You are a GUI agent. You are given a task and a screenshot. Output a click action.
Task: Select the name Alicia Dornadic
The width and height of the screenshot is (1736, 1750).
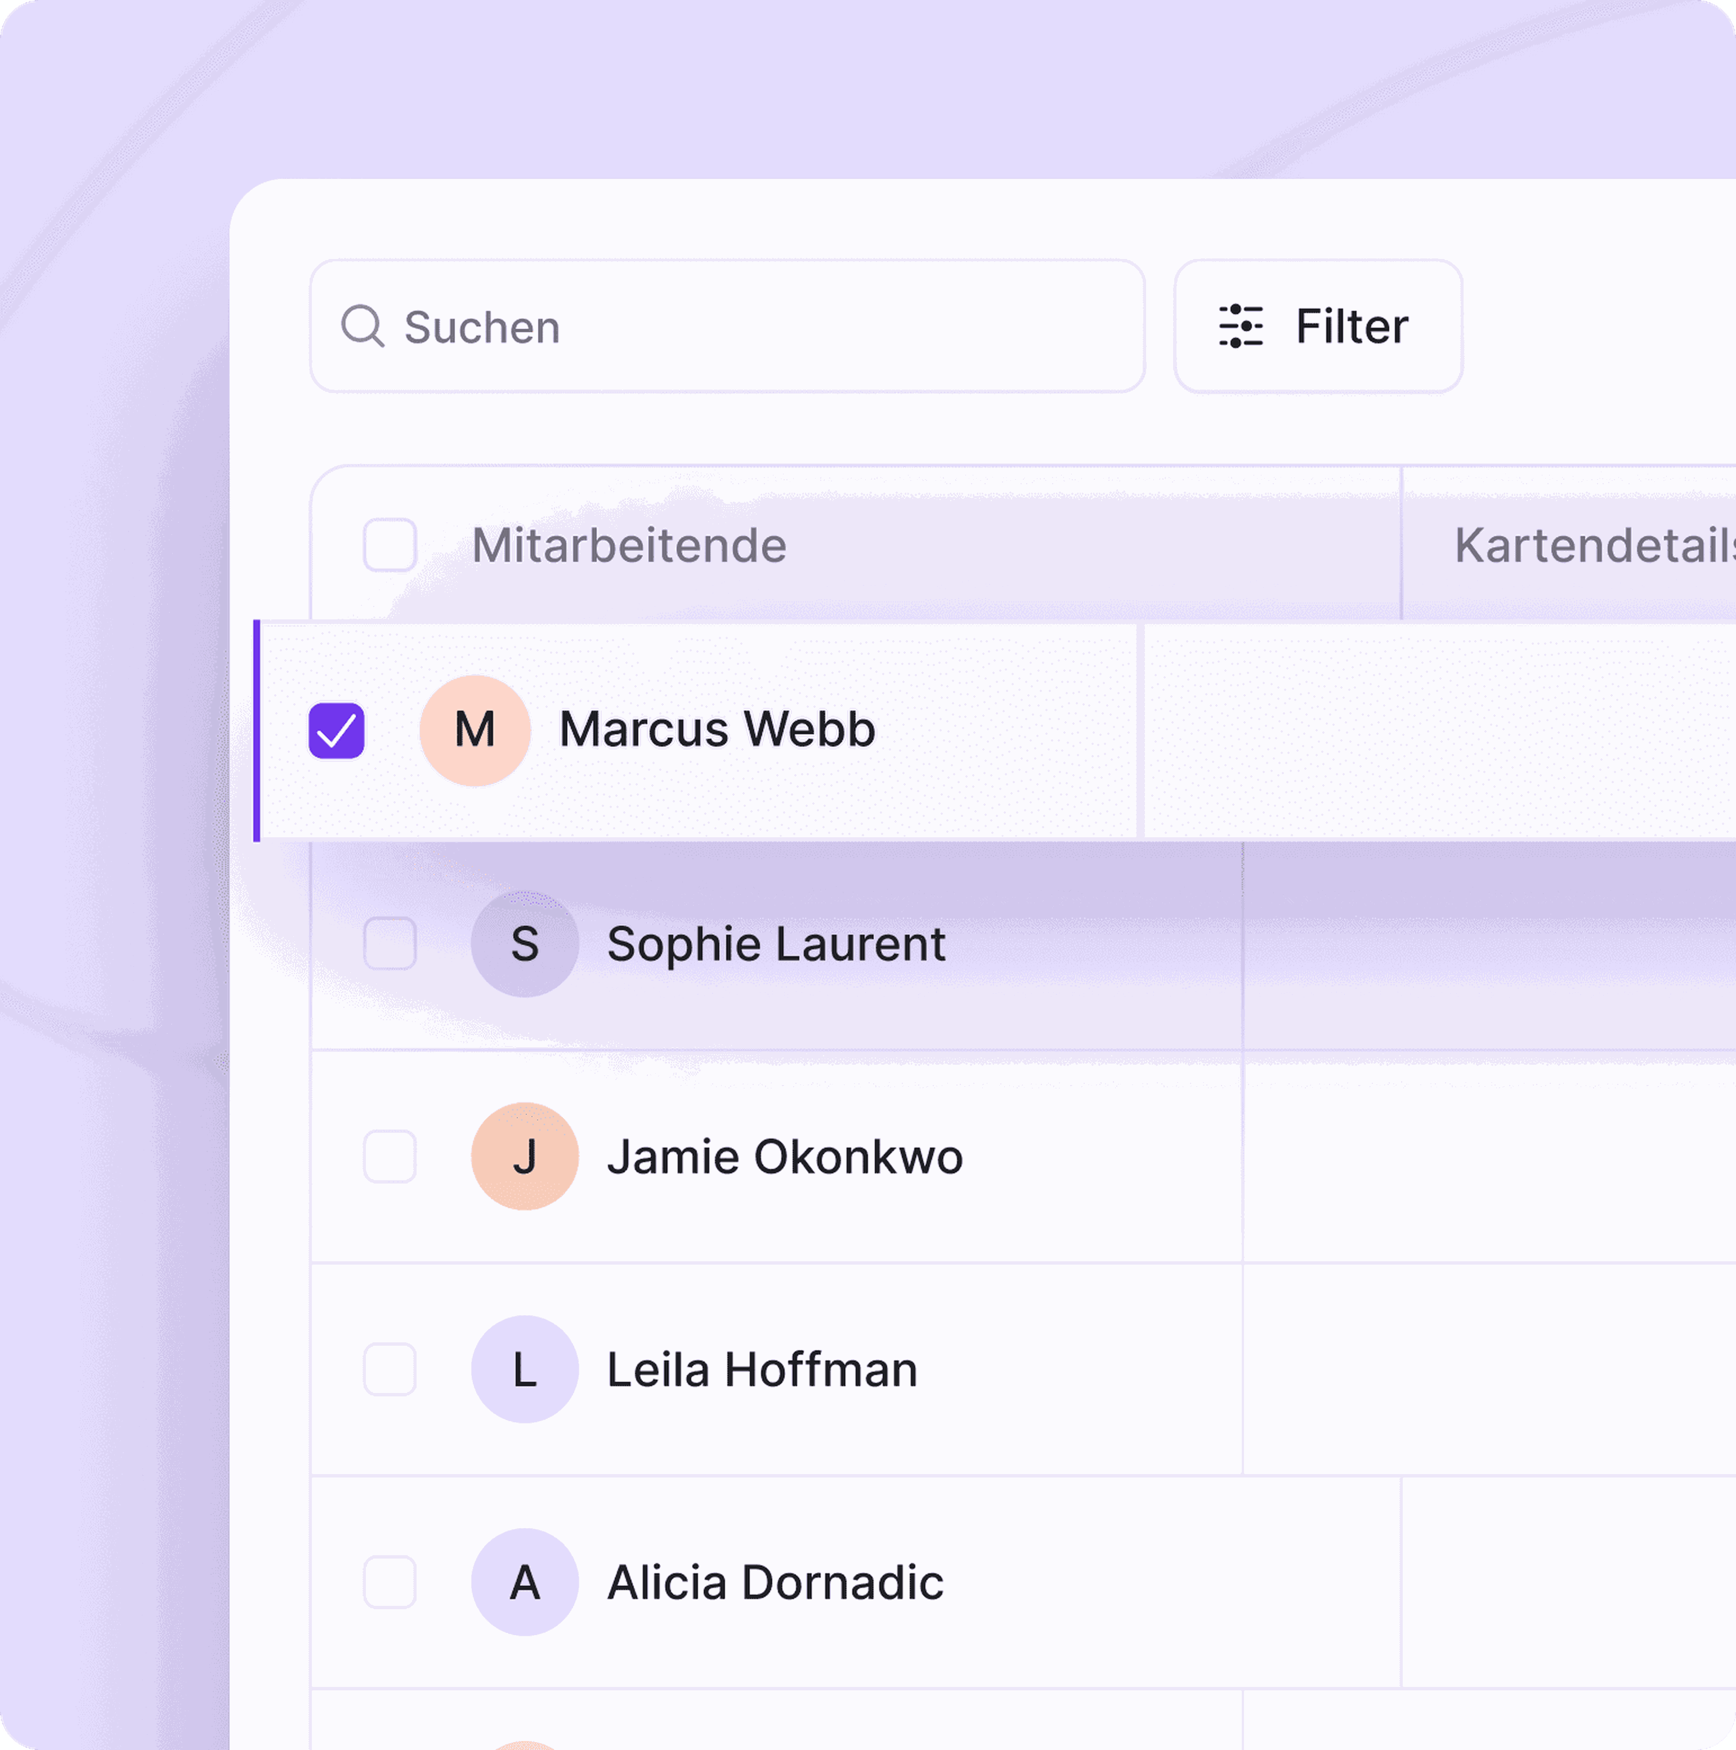(x=775, y=1582)
